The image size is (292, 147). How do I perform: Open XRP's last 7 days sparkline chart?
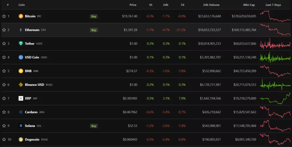click(275, 98)
